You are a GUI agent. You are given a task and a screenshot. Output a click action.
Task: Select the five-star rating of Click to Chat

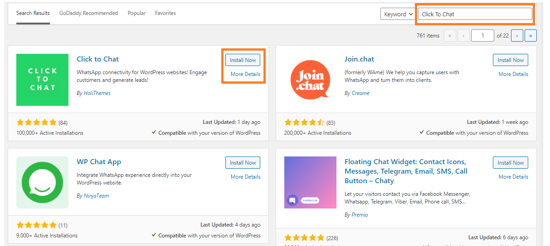[36, 123]
